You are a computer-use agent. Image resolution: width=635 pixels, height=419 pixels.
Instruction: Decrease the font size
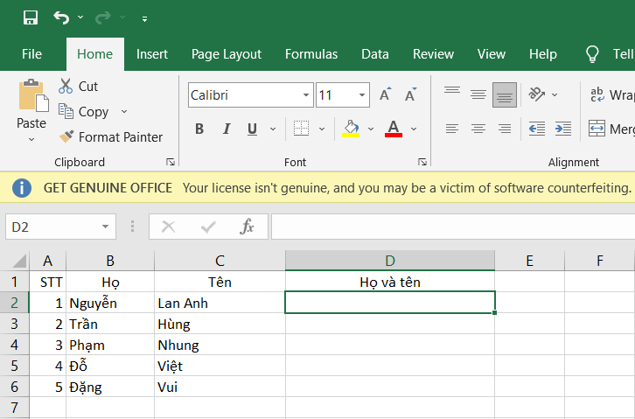(410, 94)
